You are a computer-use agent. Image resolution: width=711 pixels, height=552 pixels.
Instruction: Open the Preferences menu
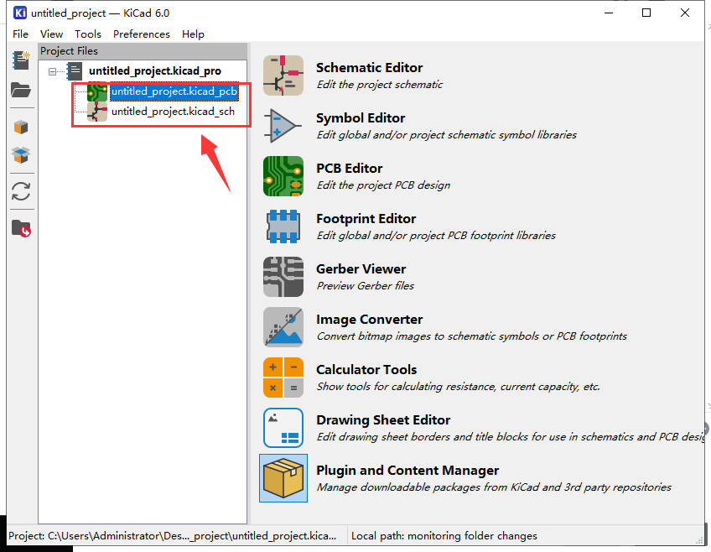pyautogui.click(x=142, y=34)
